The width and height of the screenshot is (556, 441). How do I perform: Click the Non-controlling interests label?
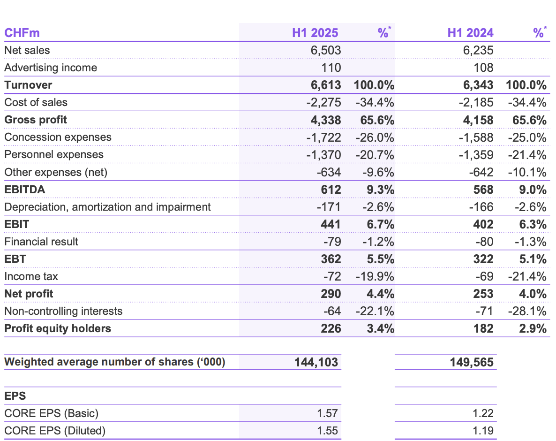(63, 311)
